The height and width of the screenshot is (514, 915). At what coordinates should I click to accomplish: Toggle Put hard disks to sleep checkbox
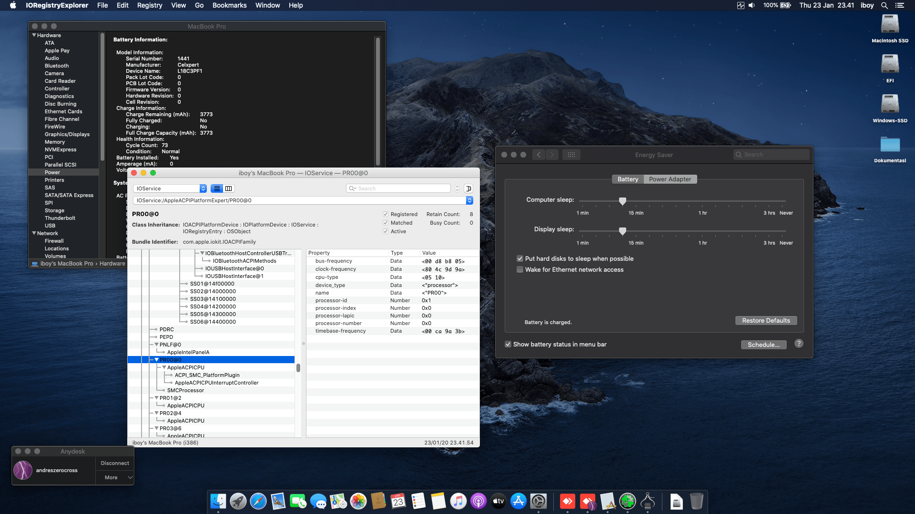pos(520,259)
